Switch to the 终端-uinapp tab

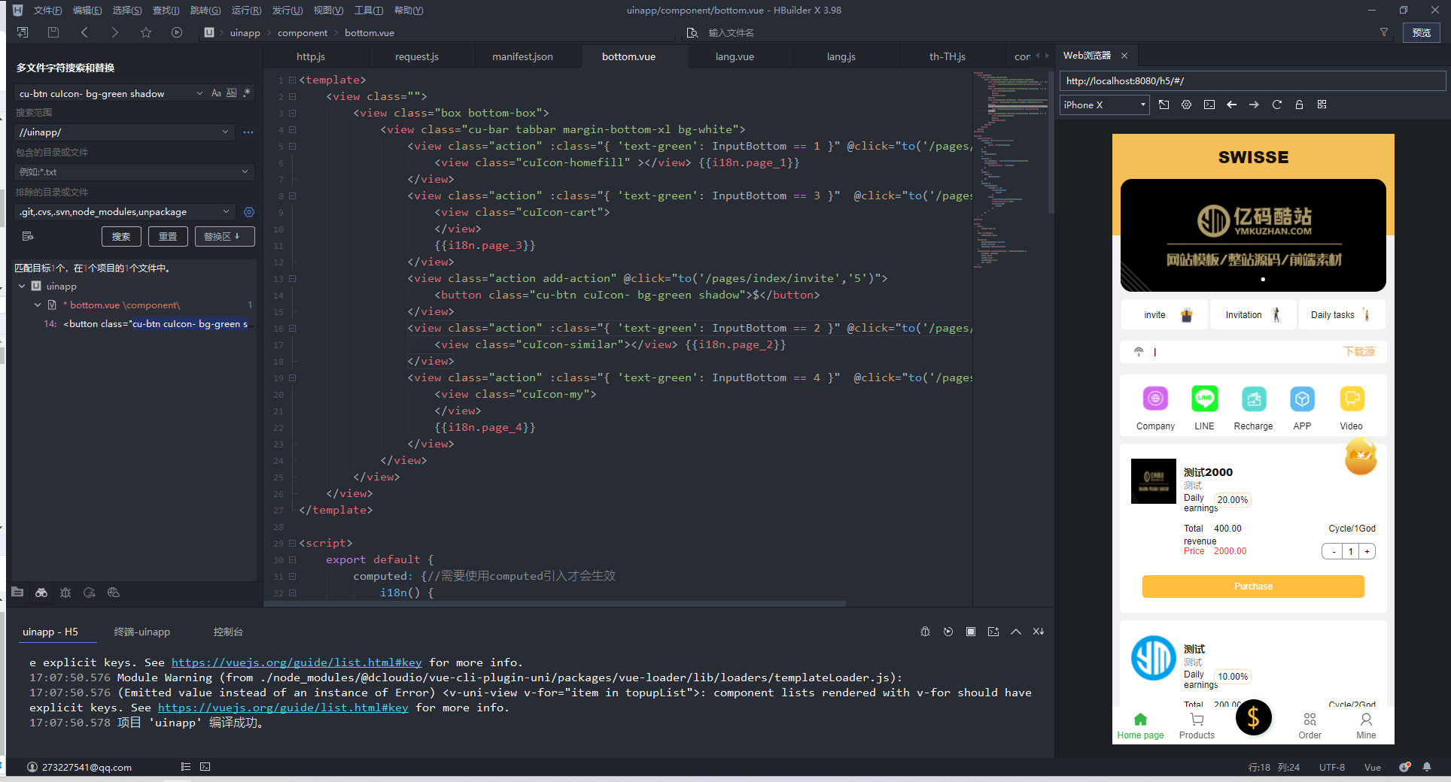pyautogui.click(x=141, y=632)
